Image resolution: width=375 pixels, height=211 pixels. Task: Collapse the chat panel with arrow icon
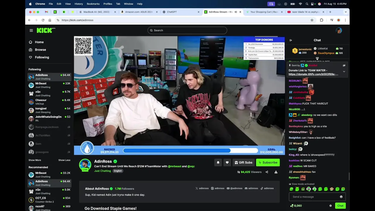pos(291,40)
